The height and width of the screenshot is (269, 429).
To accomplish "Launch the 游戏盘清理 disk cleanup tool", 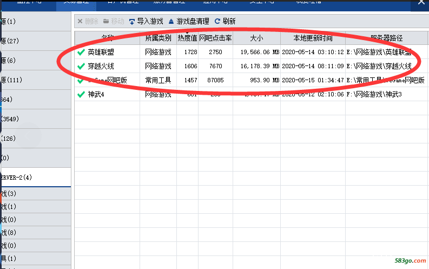I will (x=189, y=21).
